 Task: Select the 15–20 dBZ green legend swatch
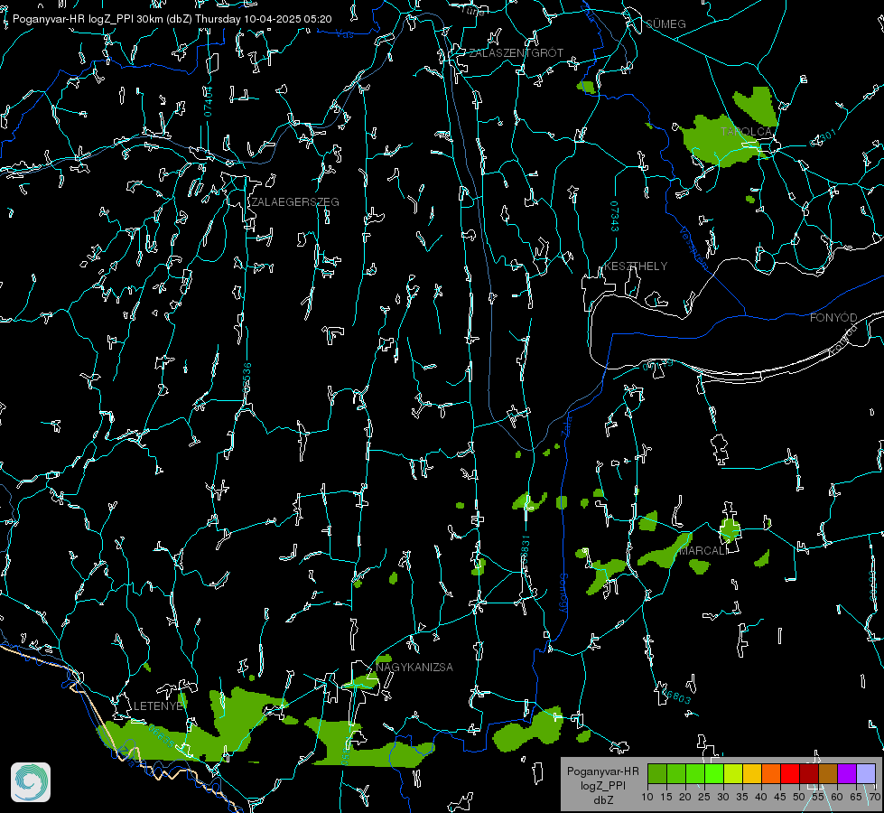click(x=676, y=773)
